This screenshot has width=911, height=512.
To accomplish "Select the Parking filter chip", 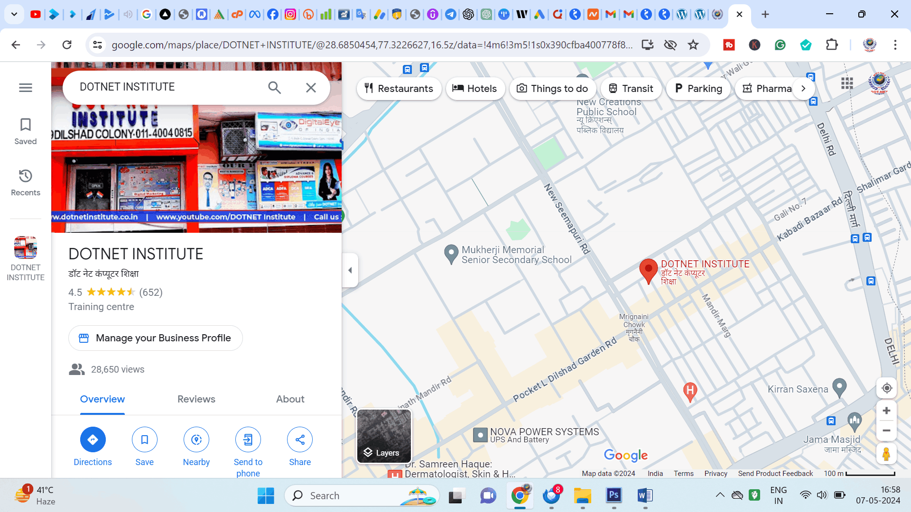I will pyautogui.click(x=698, y=89).
